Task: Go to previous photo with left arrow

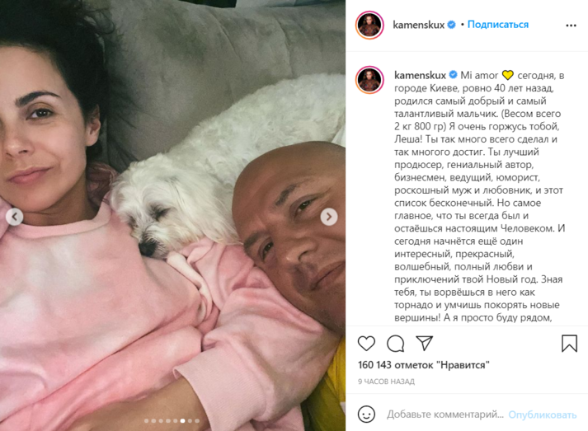Action: click(15, 217)
